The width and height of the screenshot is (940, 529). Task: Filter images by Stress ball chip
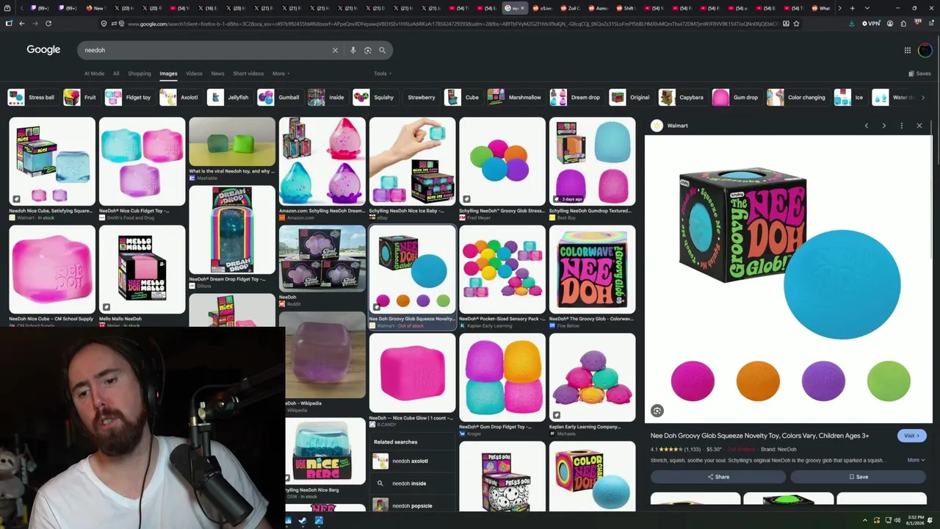point(32,97)
